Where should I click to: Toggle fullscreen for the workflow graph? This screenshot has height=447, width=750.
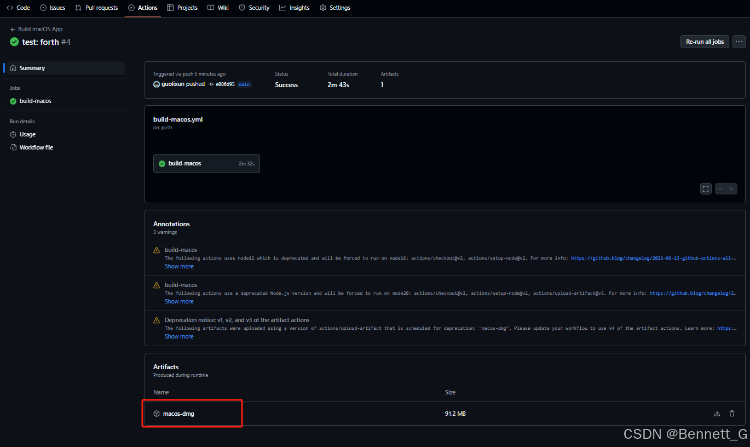[706, 189]
